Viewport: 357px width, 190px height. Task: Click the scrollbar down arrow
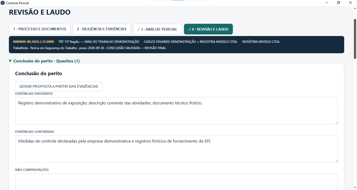(x=355, y=188)
